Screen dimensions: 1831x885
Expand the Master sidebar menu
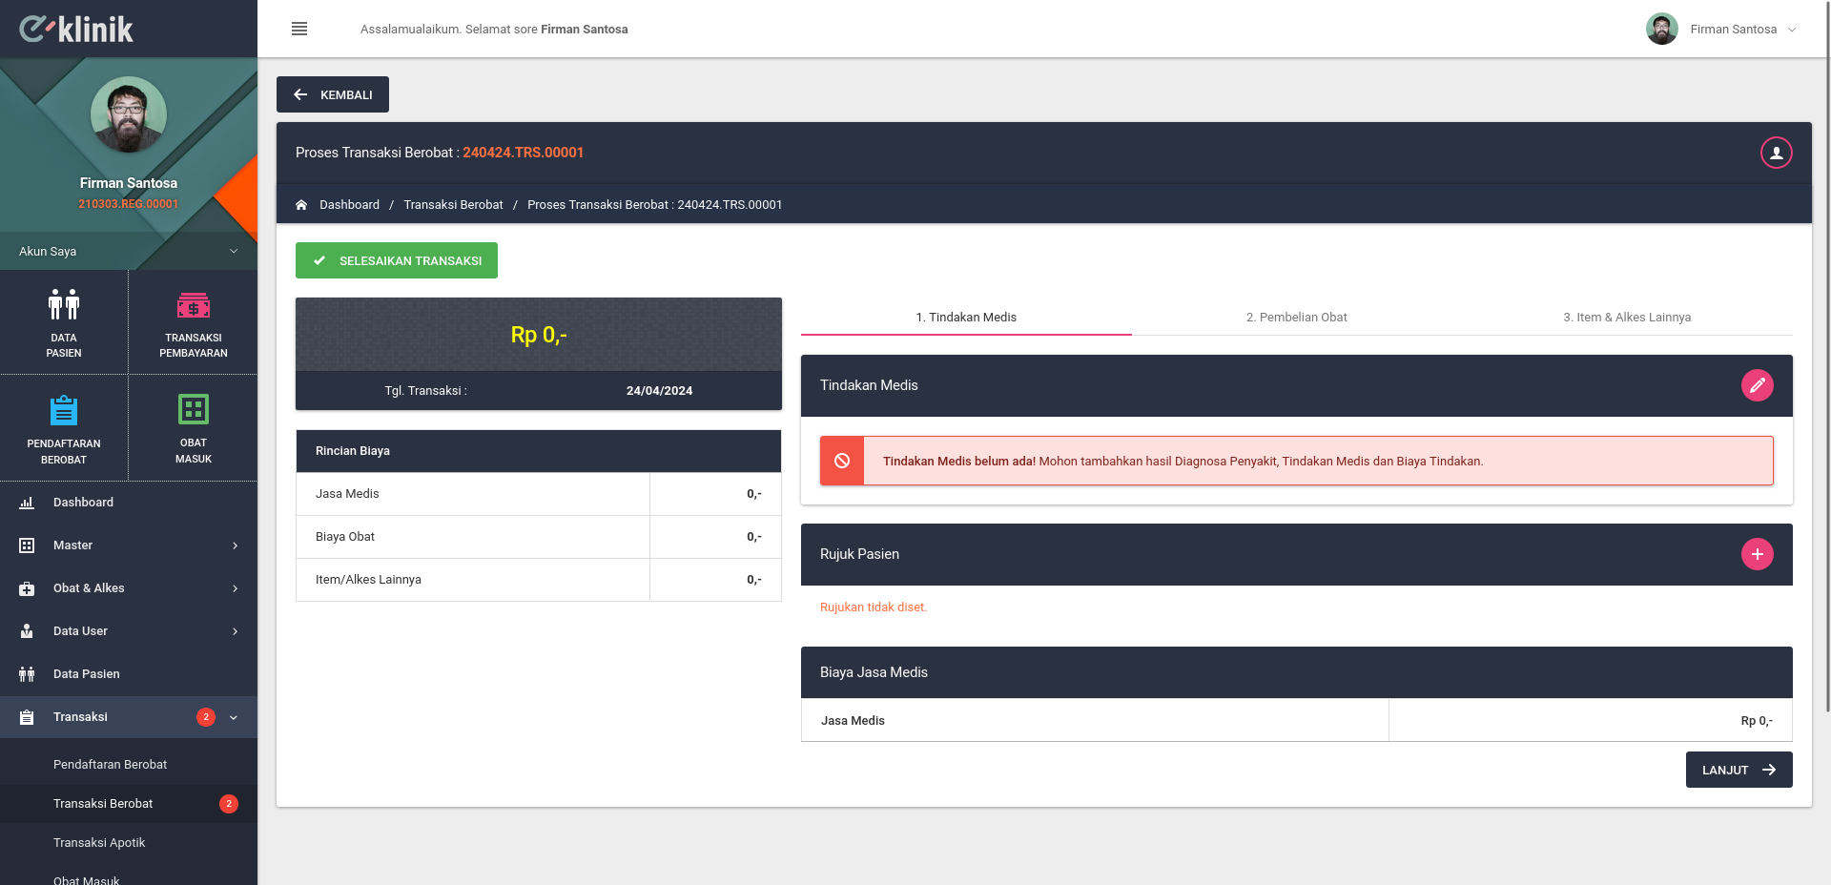point(129,545)
